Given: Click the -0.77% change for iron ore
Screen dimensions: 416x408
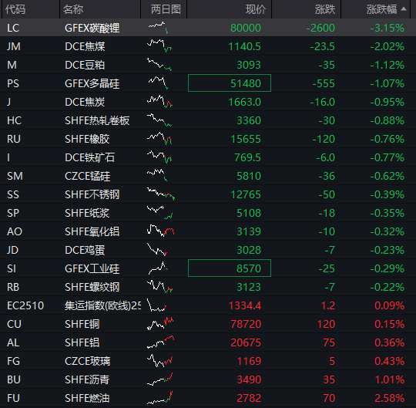Looking at the screenshot, I should 387,157.
